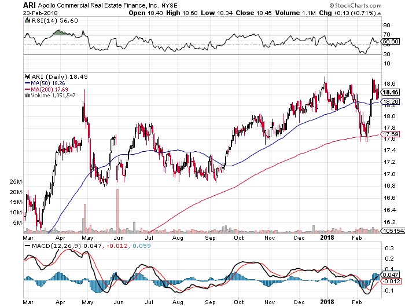Click the RSI(14) indicator icon

coord(27,20)
